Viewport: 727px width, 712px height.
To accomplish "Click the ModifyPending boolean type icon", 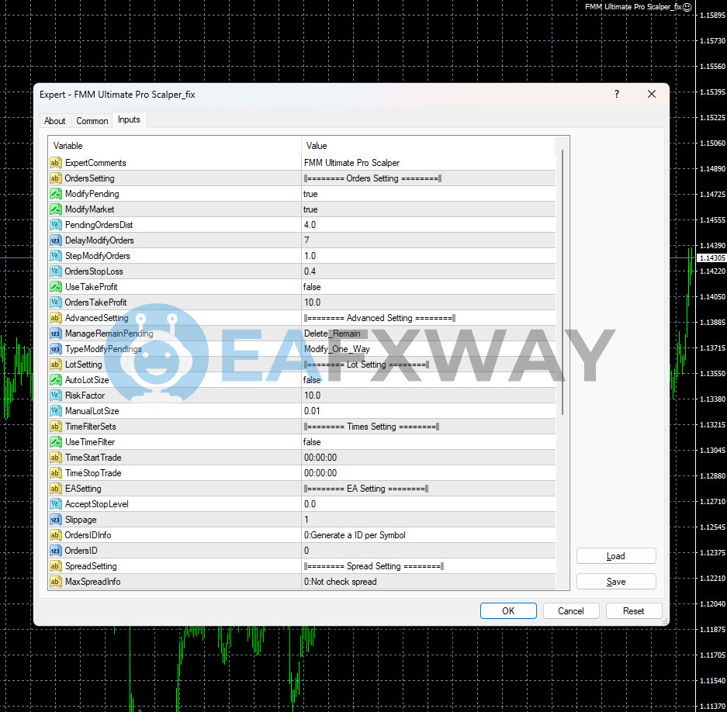I will [x=55, y=194].
